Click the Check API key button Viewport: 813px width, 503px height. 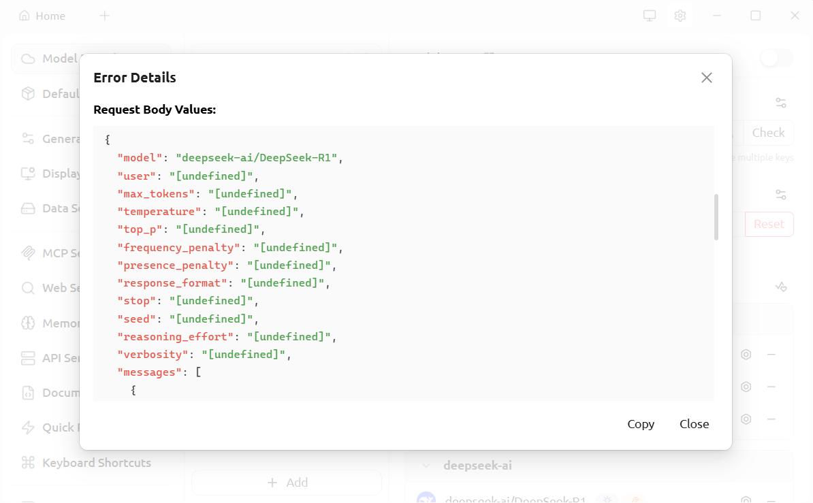[768, 133]
